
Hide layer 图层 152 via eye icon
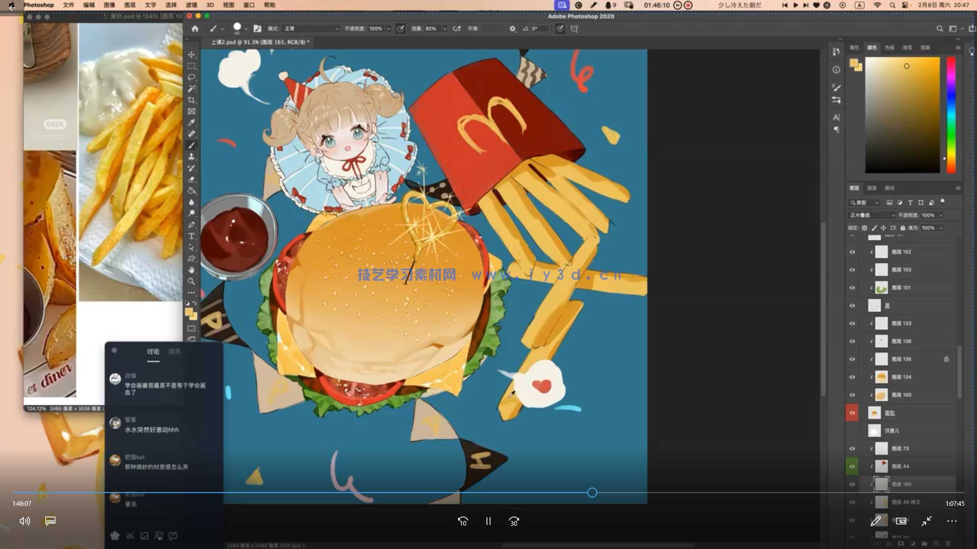(852, 252)
